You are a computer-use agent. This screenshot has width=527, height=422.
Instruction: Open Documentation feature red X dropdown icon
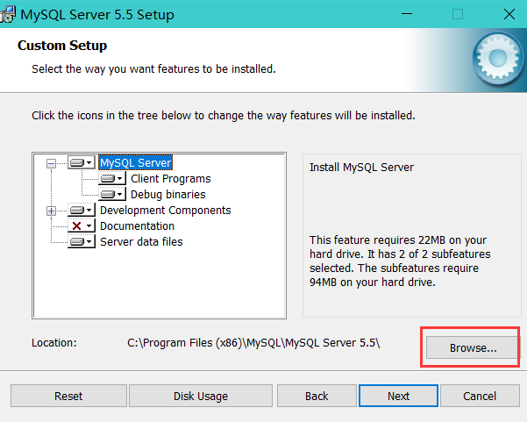tap(82, 226)
